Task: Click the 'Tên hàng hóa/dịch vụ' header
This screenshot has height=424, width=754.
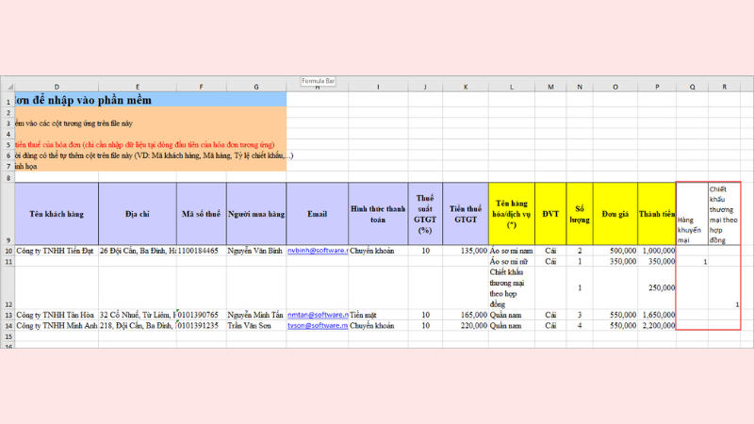Action: 512,214
